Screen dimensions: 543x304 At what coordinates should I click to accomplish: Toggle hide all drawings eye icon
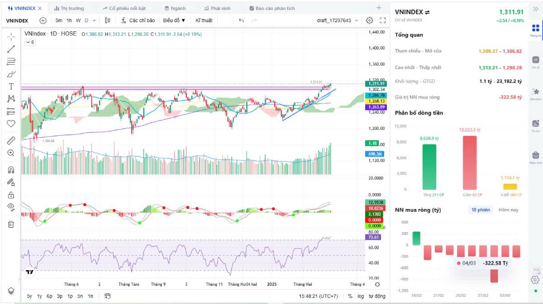click(11, 207)
